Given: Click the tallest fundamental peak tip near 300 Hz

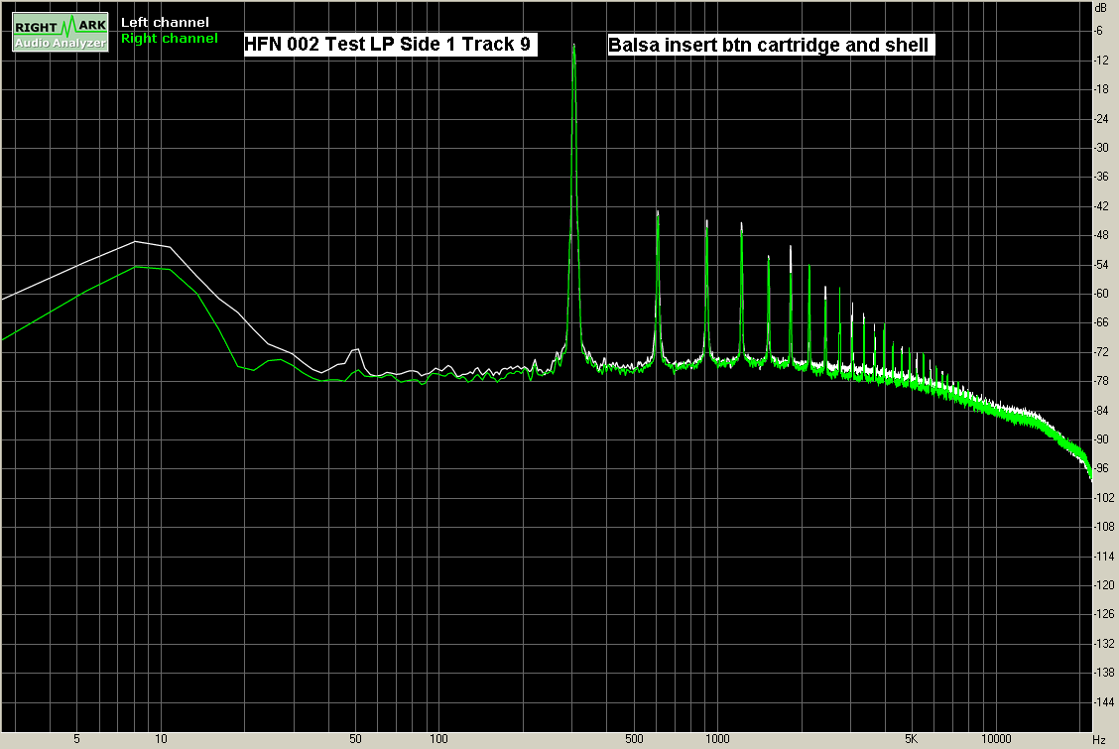Looking at the screenshot, I should (573, 45).
